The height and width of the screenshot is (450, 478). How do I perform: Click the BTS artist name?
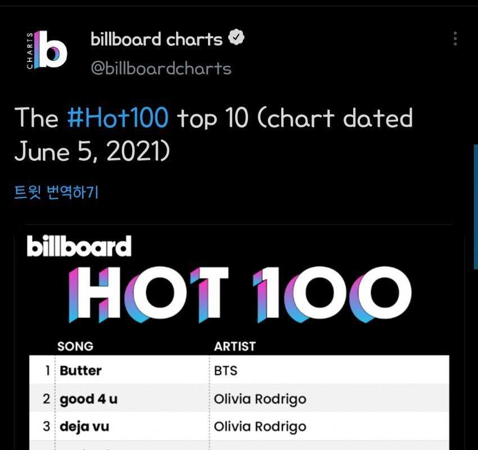point(226,371)
